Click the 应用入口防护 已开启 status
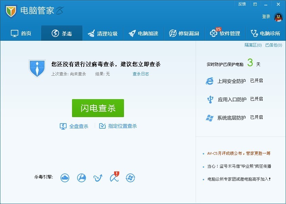The width and height of the screenshot is (286, 204). click(x=256, y=99)
